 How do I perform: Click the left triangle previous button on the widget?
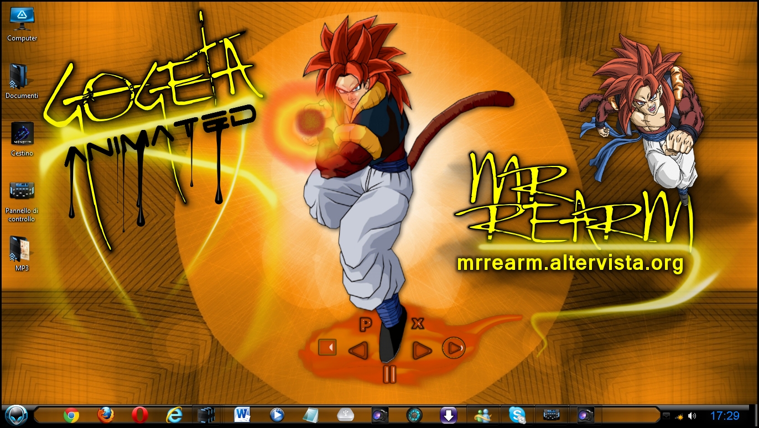[358, 350]
